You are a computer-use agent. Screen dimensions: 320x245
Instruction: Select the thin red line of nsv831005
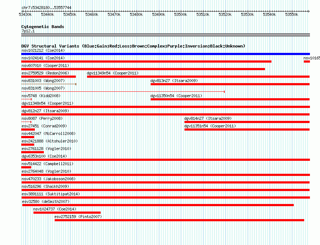tap(123, 92)
